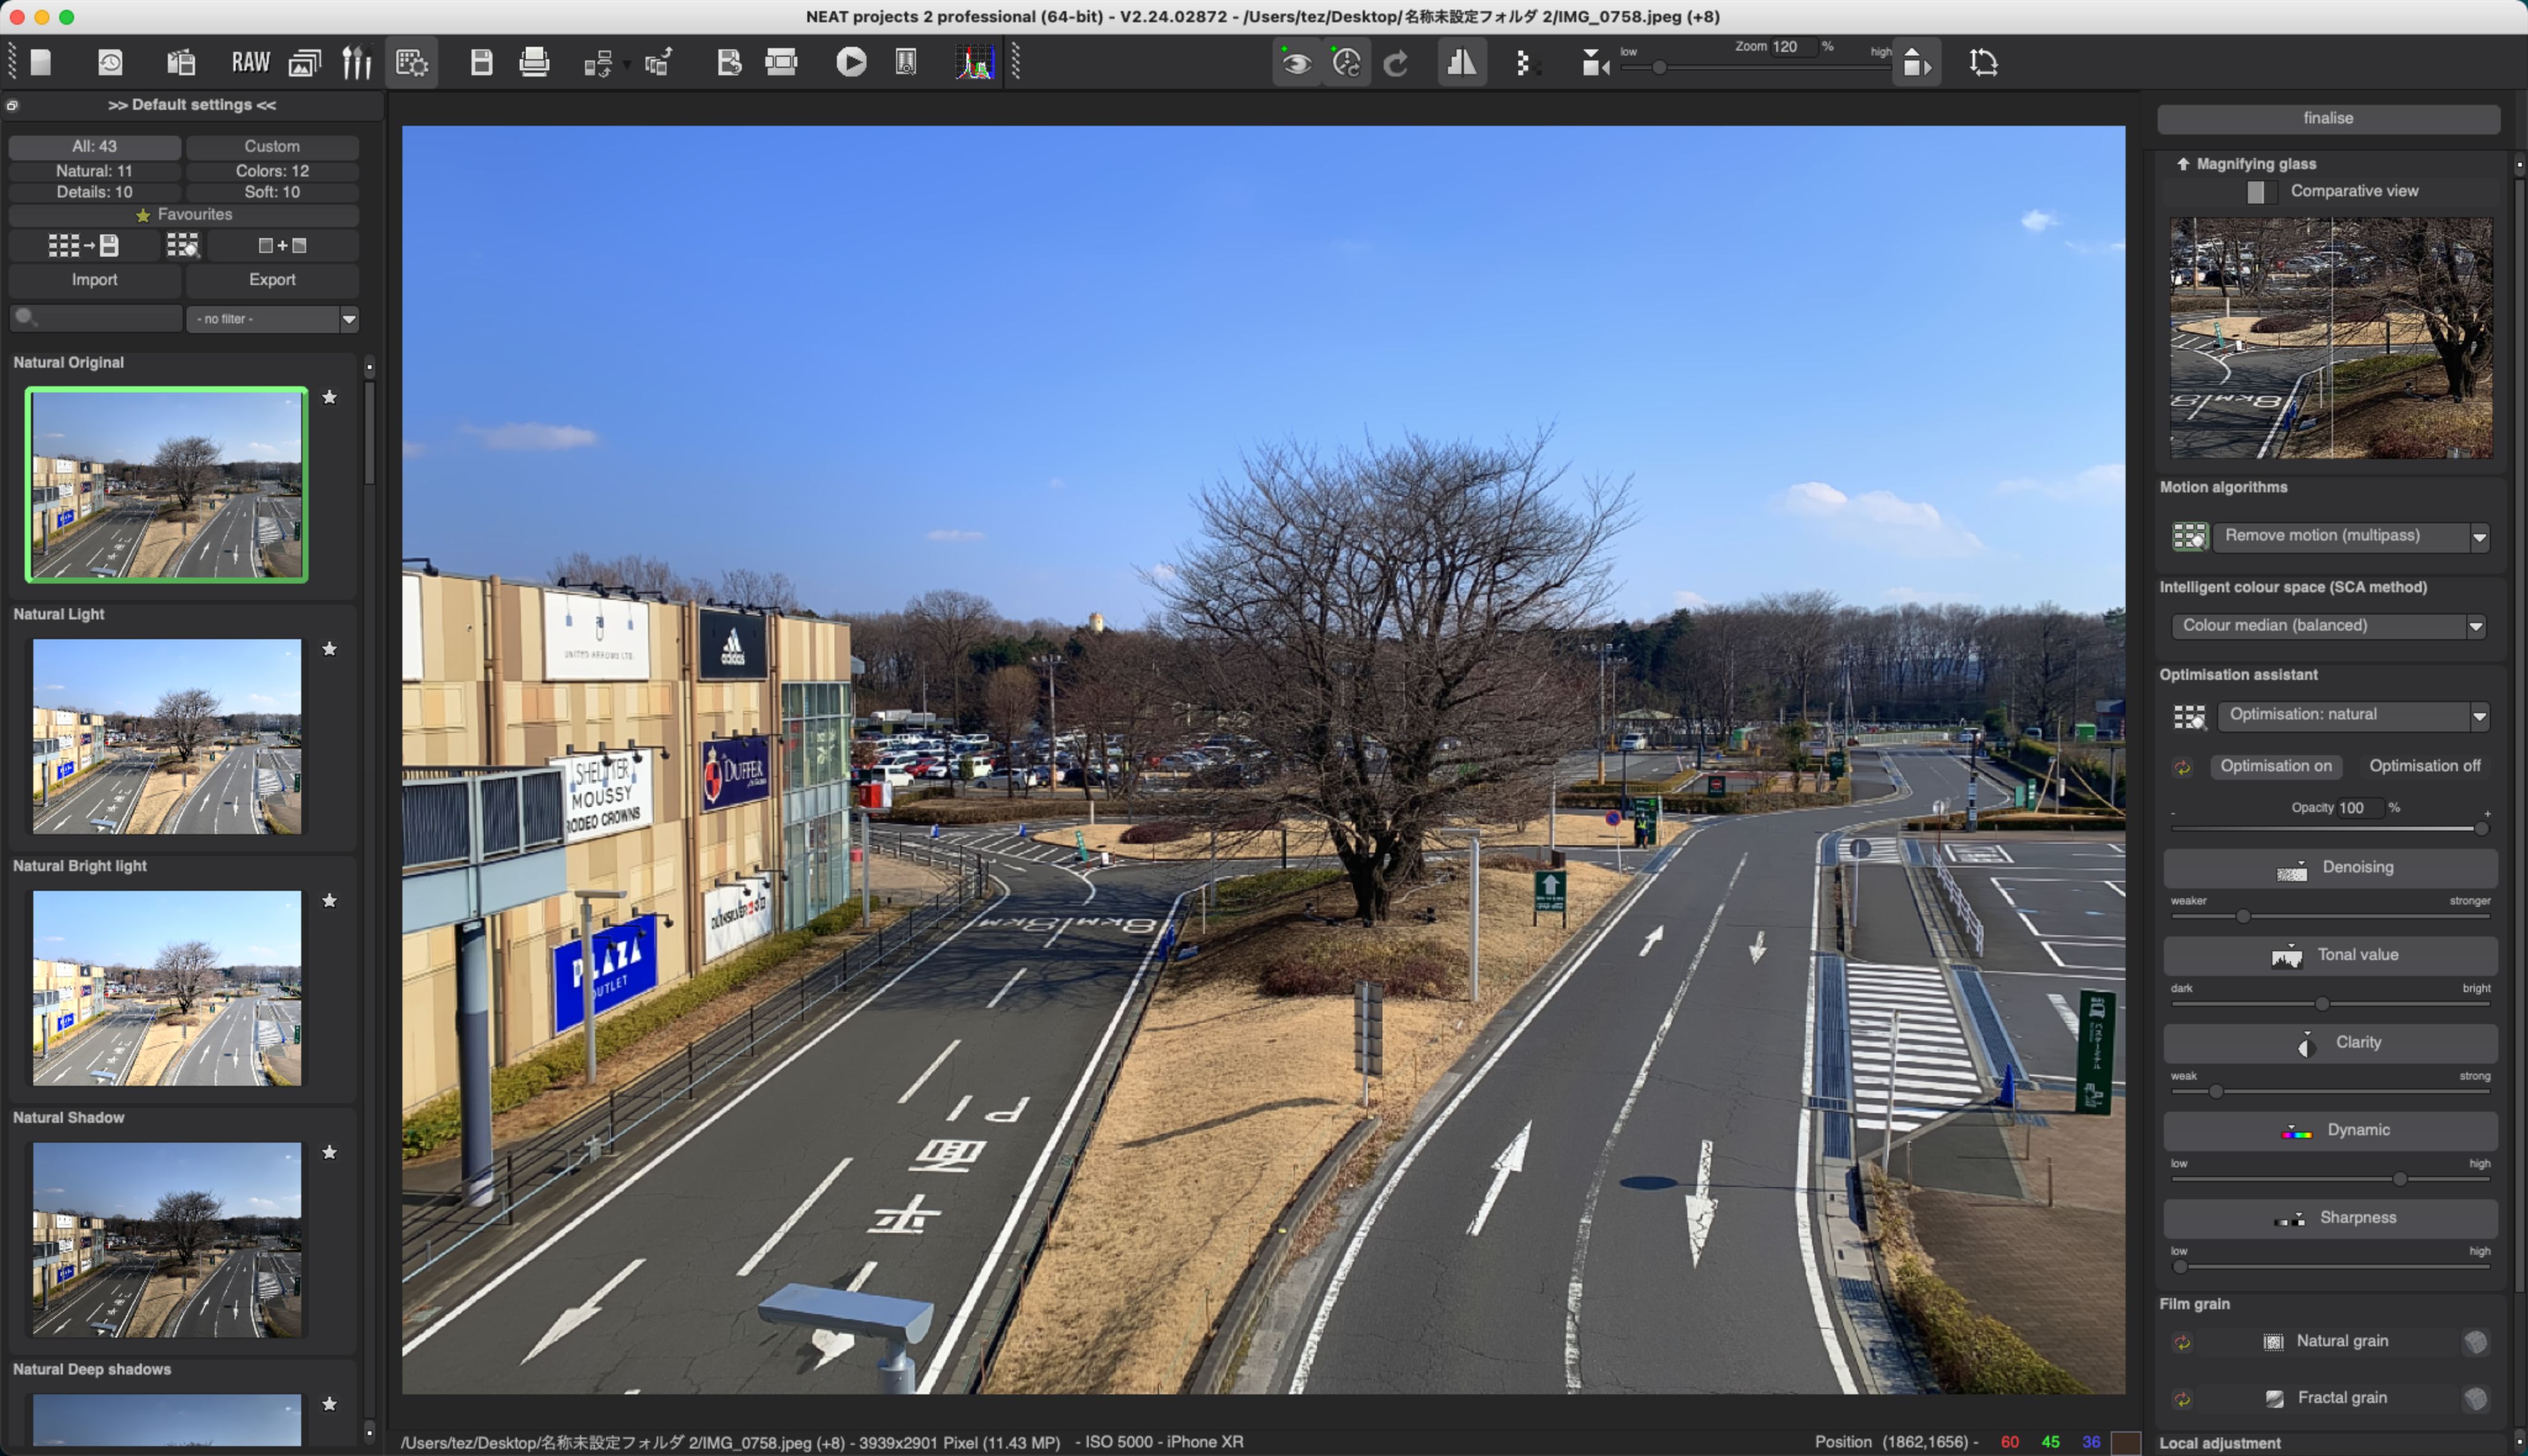Select the 'Details: 10' preset category

pos(94,192)
